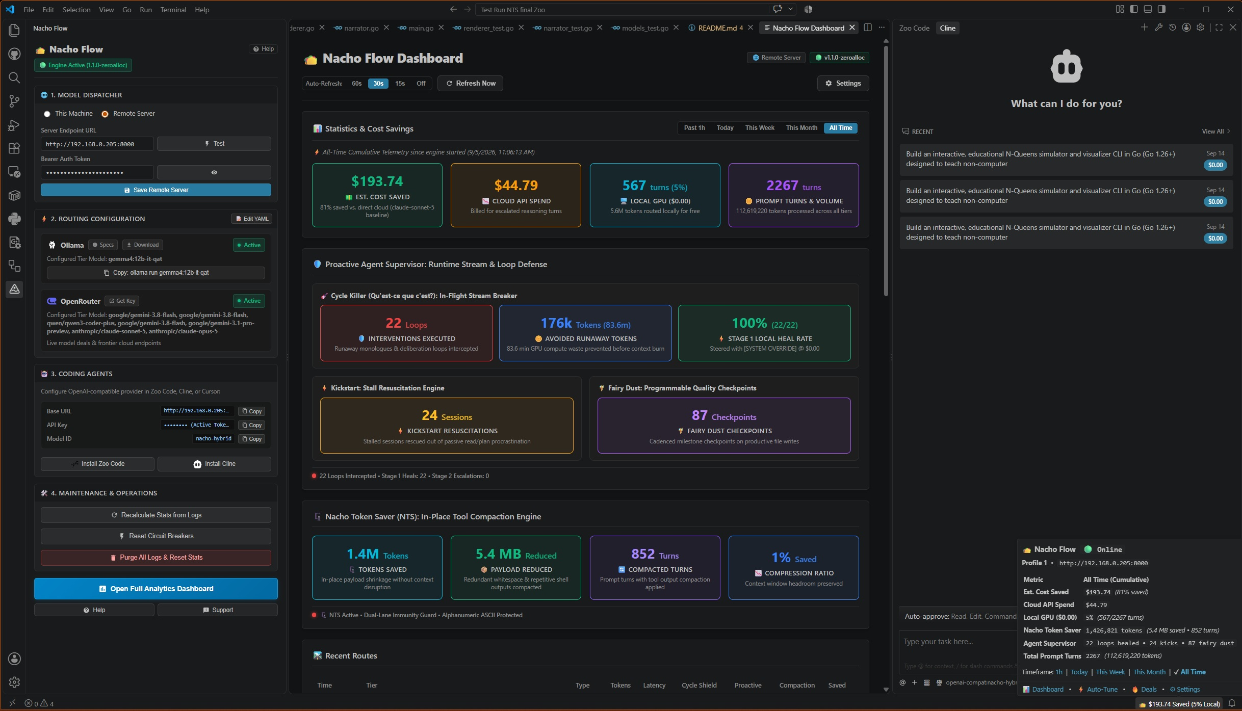Viewport: 1242px width, 711px height.
Task: Split the editor right
Action: [x=867, y=28]
